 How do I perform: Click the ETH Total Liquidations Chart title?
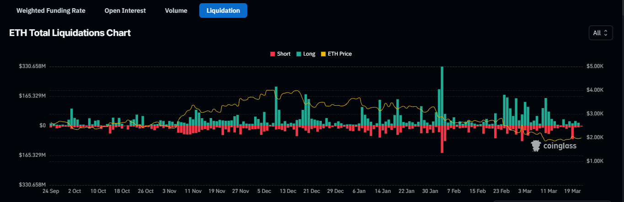[70, 33]
